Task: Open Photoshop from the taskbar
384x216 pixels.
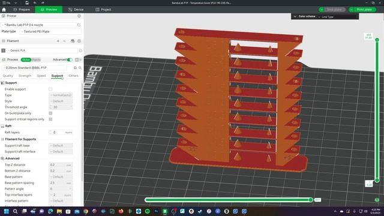Action: tap(156, 211)
